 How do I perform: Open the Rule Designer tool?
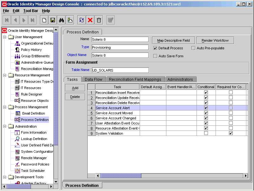click(31, 94)
